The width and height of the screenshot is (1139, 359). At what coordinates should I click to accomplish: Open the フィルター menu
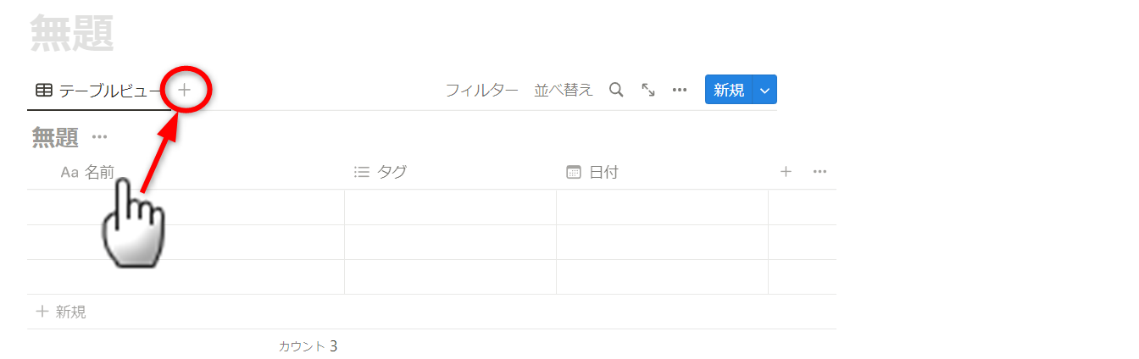pyautogui.click(x=481, y=90)
